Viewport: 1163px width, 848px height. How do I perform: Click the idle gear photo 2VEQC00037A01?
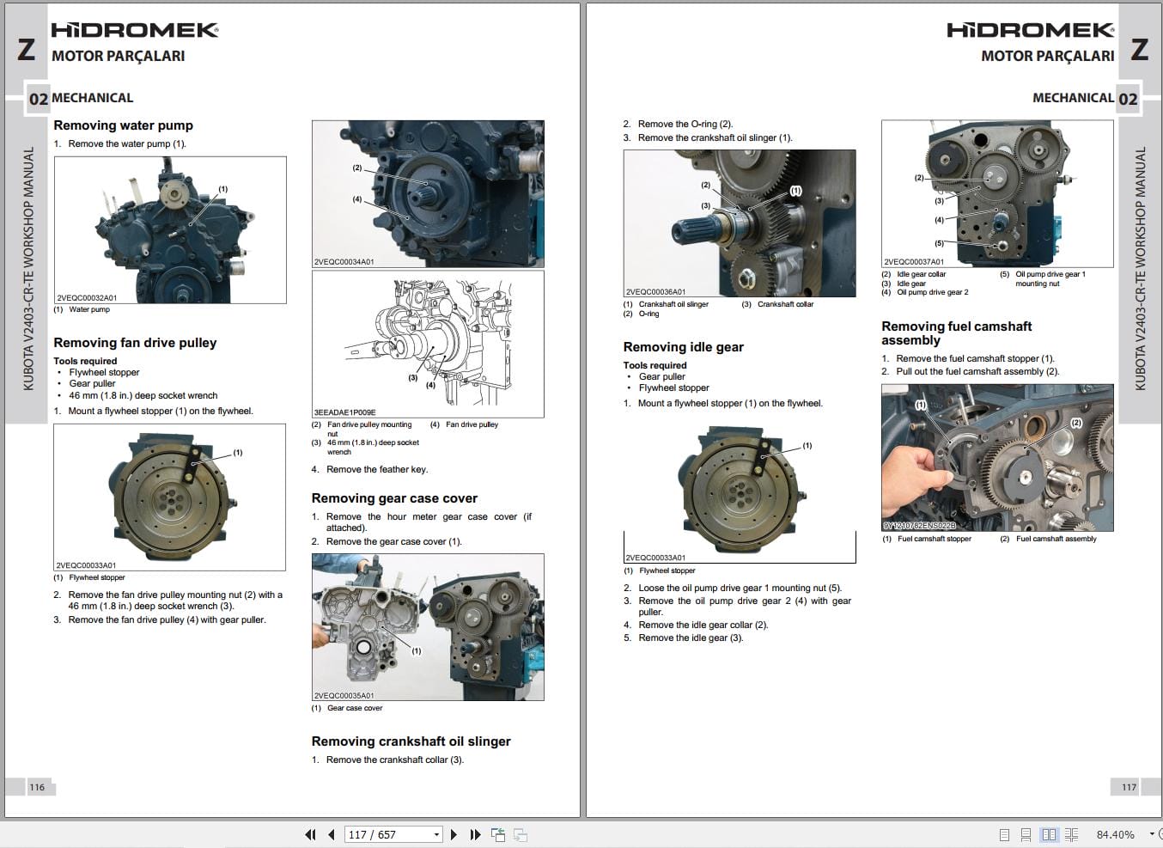point(997,193)
